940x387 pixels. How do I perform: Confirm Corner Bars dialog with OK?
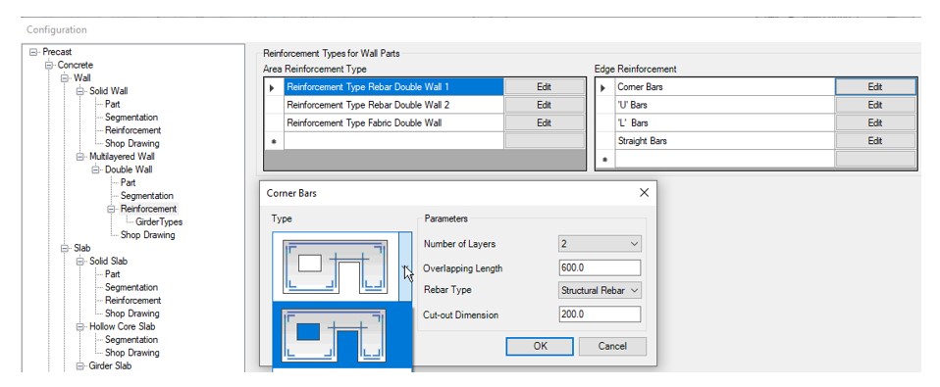click(x=540, y=346)
